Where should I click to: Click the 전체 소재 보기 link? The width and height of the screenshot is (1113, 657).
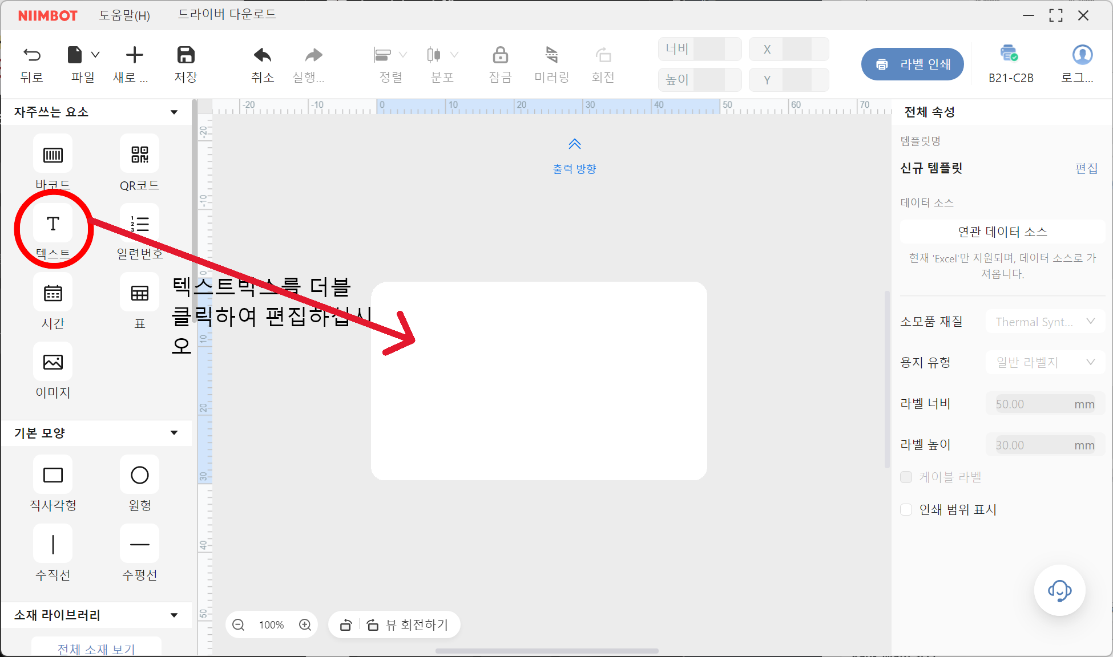point(96,649)
